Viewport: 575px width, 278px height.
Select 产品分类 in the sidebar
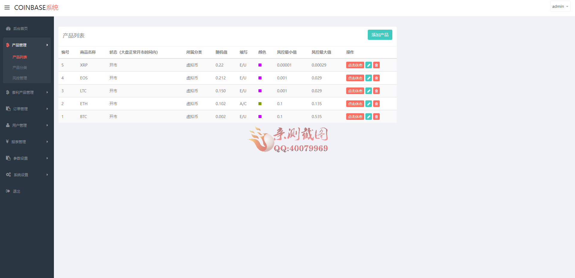click(x=20, y=67)
